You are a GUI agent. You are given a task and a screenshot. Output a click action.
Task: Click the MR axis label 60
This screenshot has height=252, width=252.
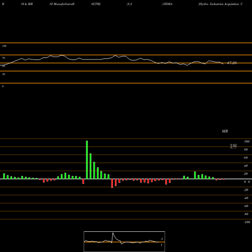tap(246, 158)
